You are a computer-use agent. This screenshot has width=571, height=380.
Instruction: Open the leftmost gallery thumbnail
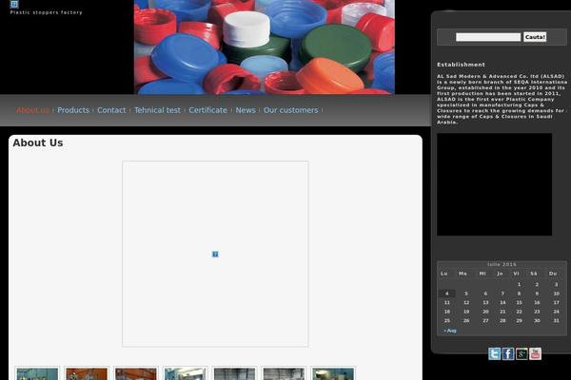[x=37, y=373]
